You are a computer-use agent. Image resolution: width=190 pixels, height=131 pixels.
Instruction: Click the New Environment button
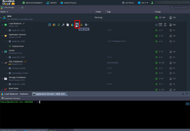(x=32, y=3)
